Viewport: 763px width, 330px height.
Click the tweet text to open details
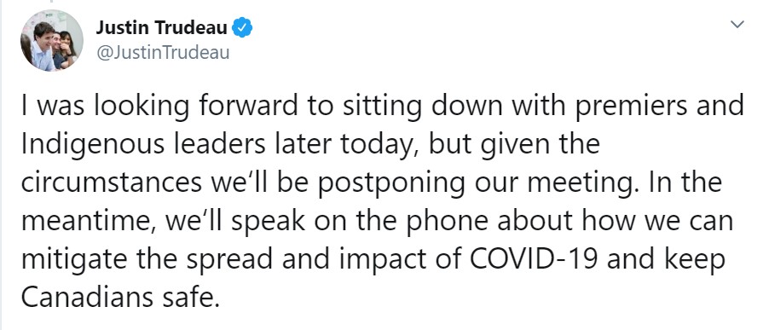click(x=382, y=202)
